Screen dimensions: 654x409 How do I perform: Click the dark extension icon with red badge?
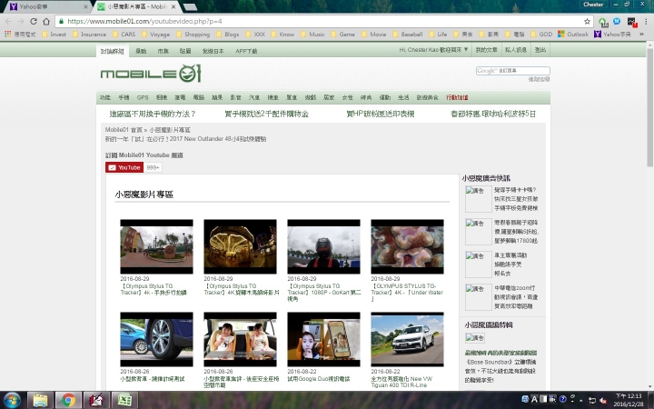632,22
